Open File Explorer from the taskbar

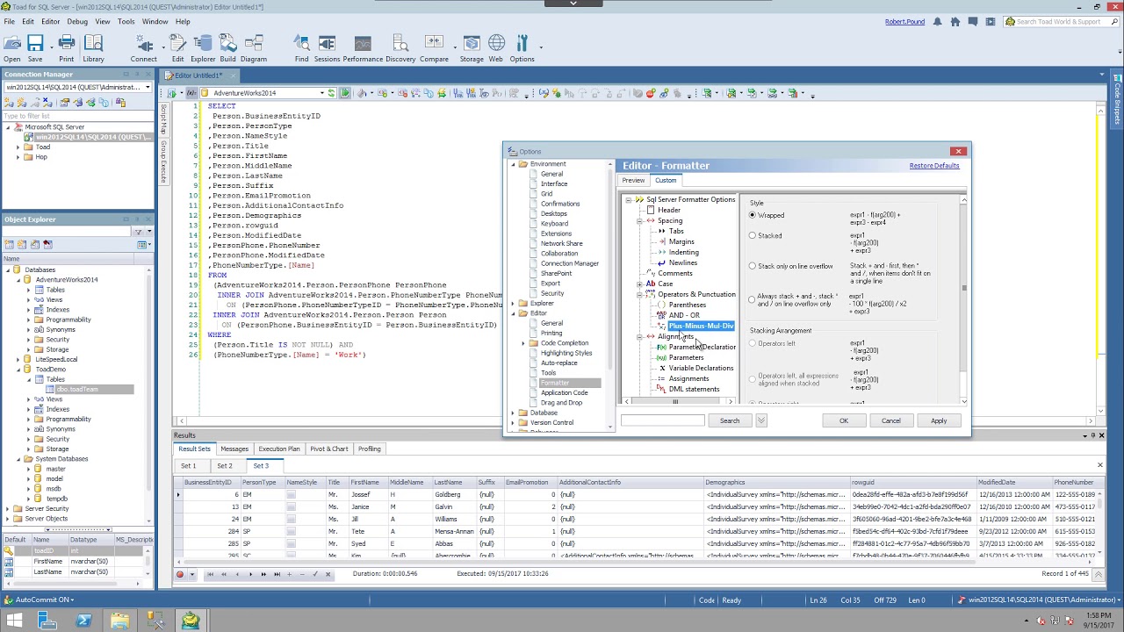pyautogui.click(x=119, y=621)
